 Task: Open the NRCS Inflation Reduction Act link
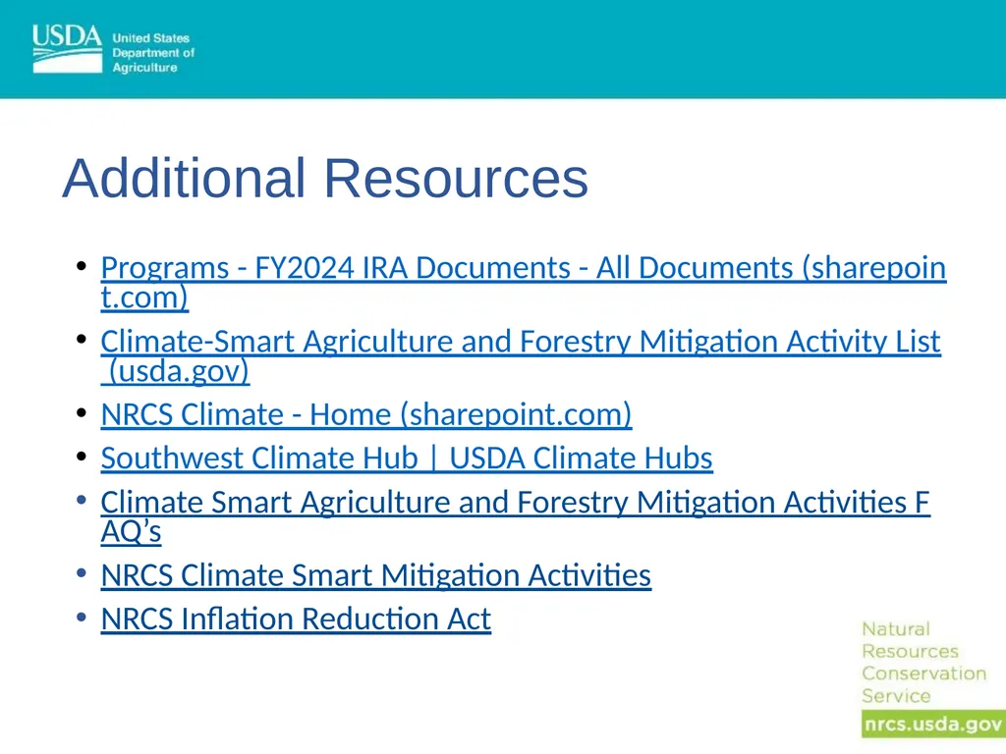tap(296, 619)
